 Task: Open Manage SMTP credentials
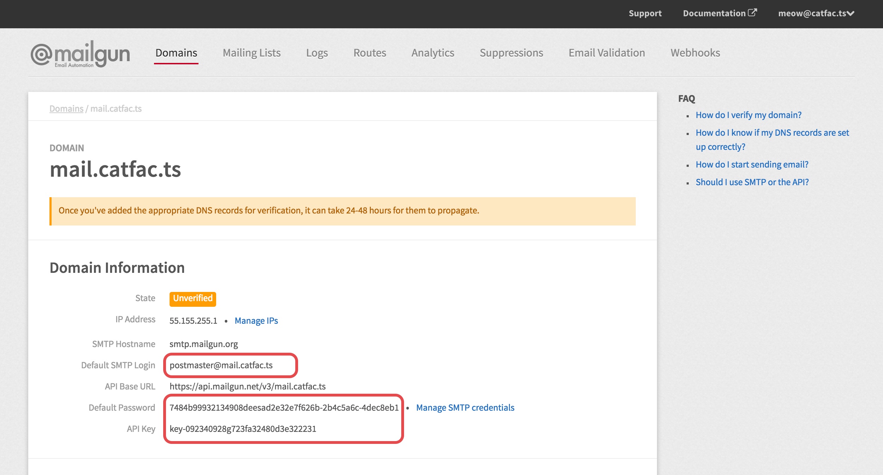(465, 407)
